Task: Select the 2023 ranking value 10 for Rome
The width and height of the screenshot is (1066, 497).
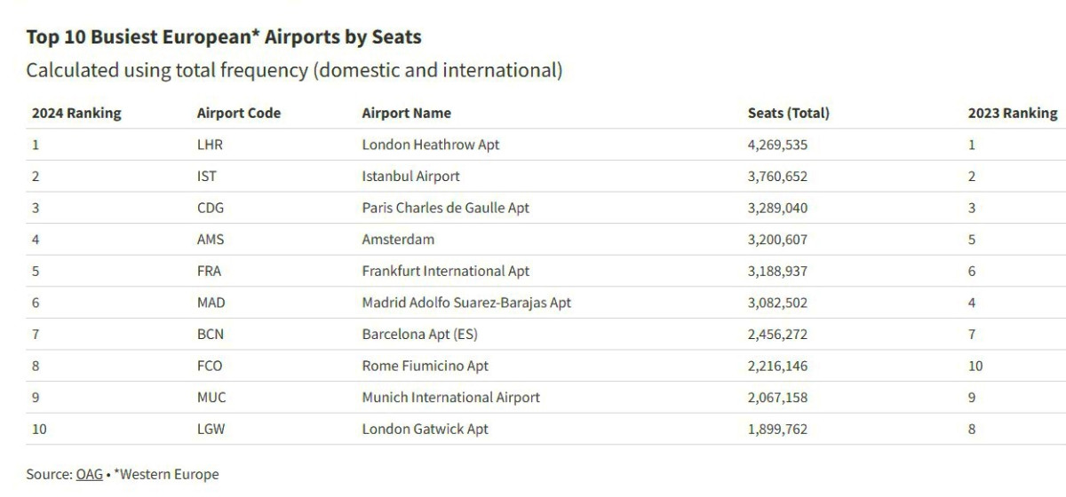Action: 975,366
